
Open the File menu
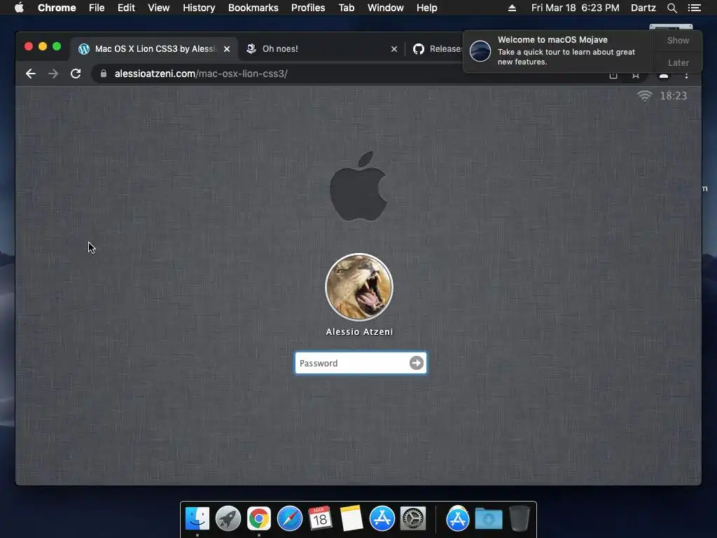(x=97, y=8)
